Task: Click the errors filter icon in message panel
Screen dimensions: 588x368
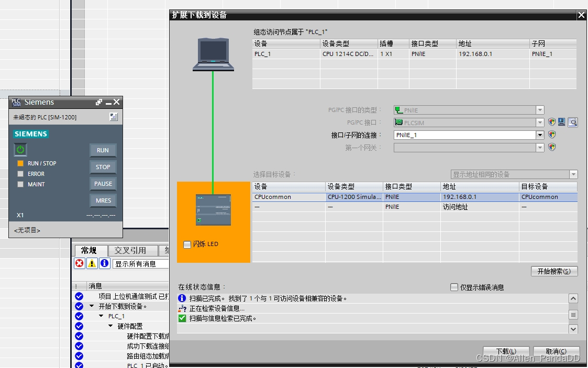Action: (x=80, y=263)
